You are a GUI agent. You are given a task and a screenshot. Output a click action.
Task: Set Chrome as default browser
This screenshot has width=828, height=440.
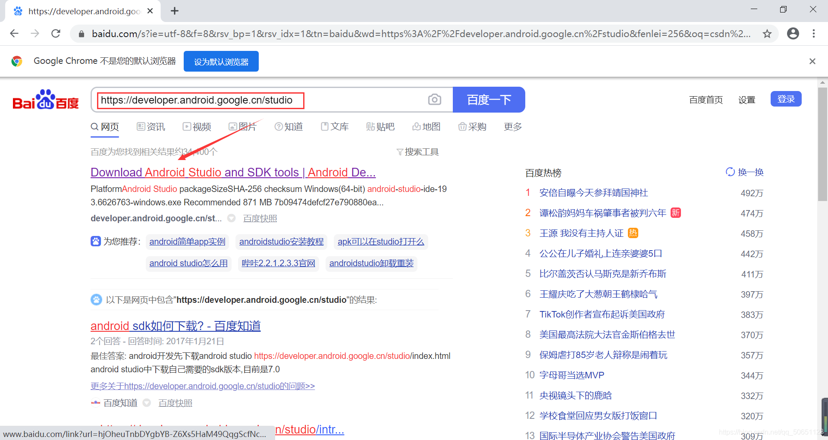click(x=221, y=61)
